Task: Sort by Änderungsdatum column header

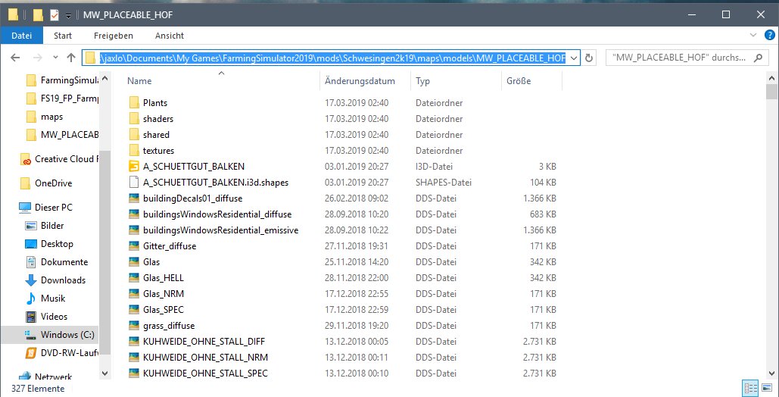Action: pyautogui.click(x=360, y=81)
